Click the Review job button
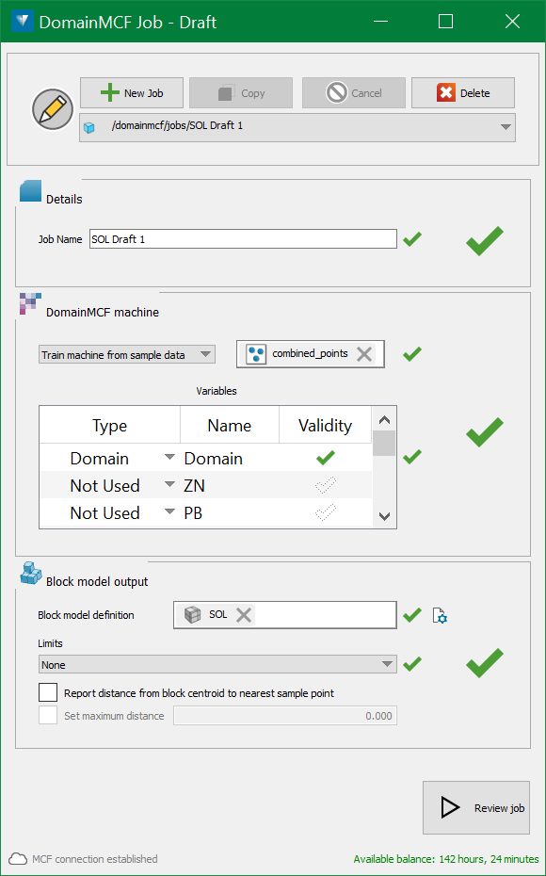 click(476, 808)
